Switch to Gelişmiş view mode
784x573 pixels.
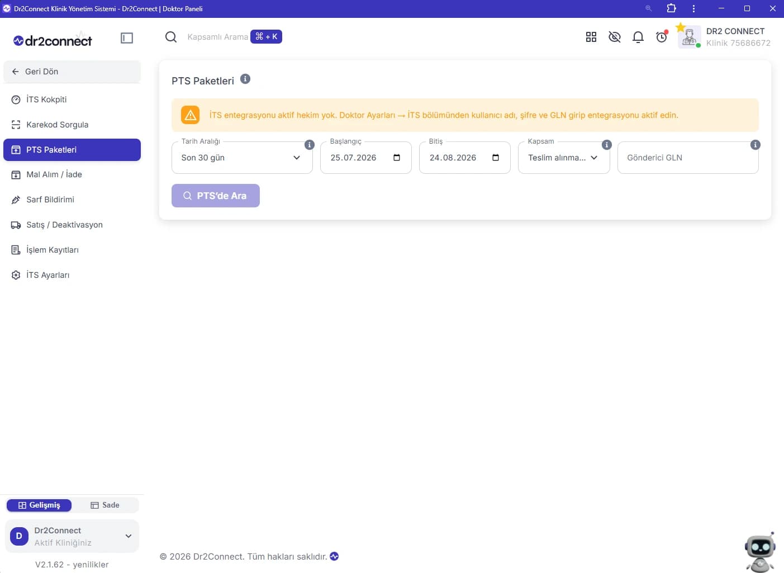39,505
